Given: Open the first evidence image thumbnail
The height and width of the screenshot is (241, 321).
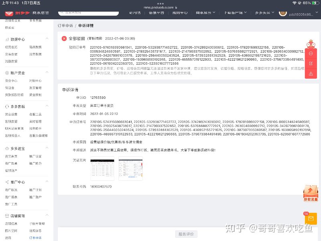Looking at the screenshot, I should tap(102, 168).
